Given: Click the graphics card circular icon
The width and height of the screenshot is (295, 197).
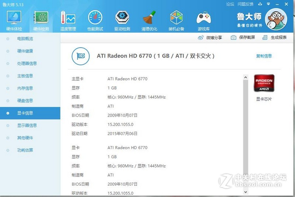Looking at the screenshot, I should click(x=81, y=56).
